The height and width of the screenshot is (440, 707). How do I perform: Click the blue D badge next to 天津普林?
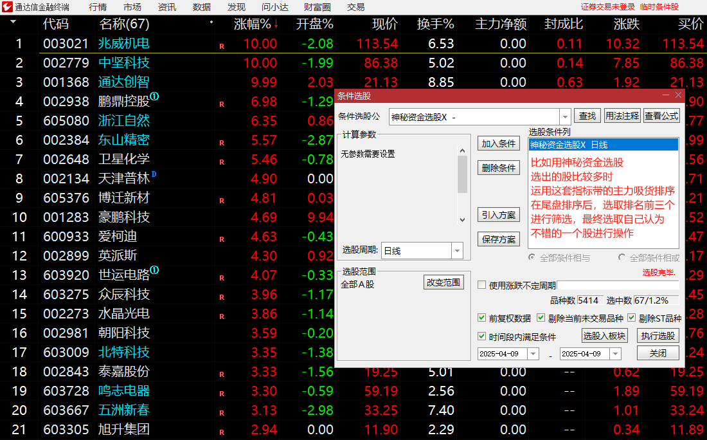pyautogui.click(x=154, y=174)
